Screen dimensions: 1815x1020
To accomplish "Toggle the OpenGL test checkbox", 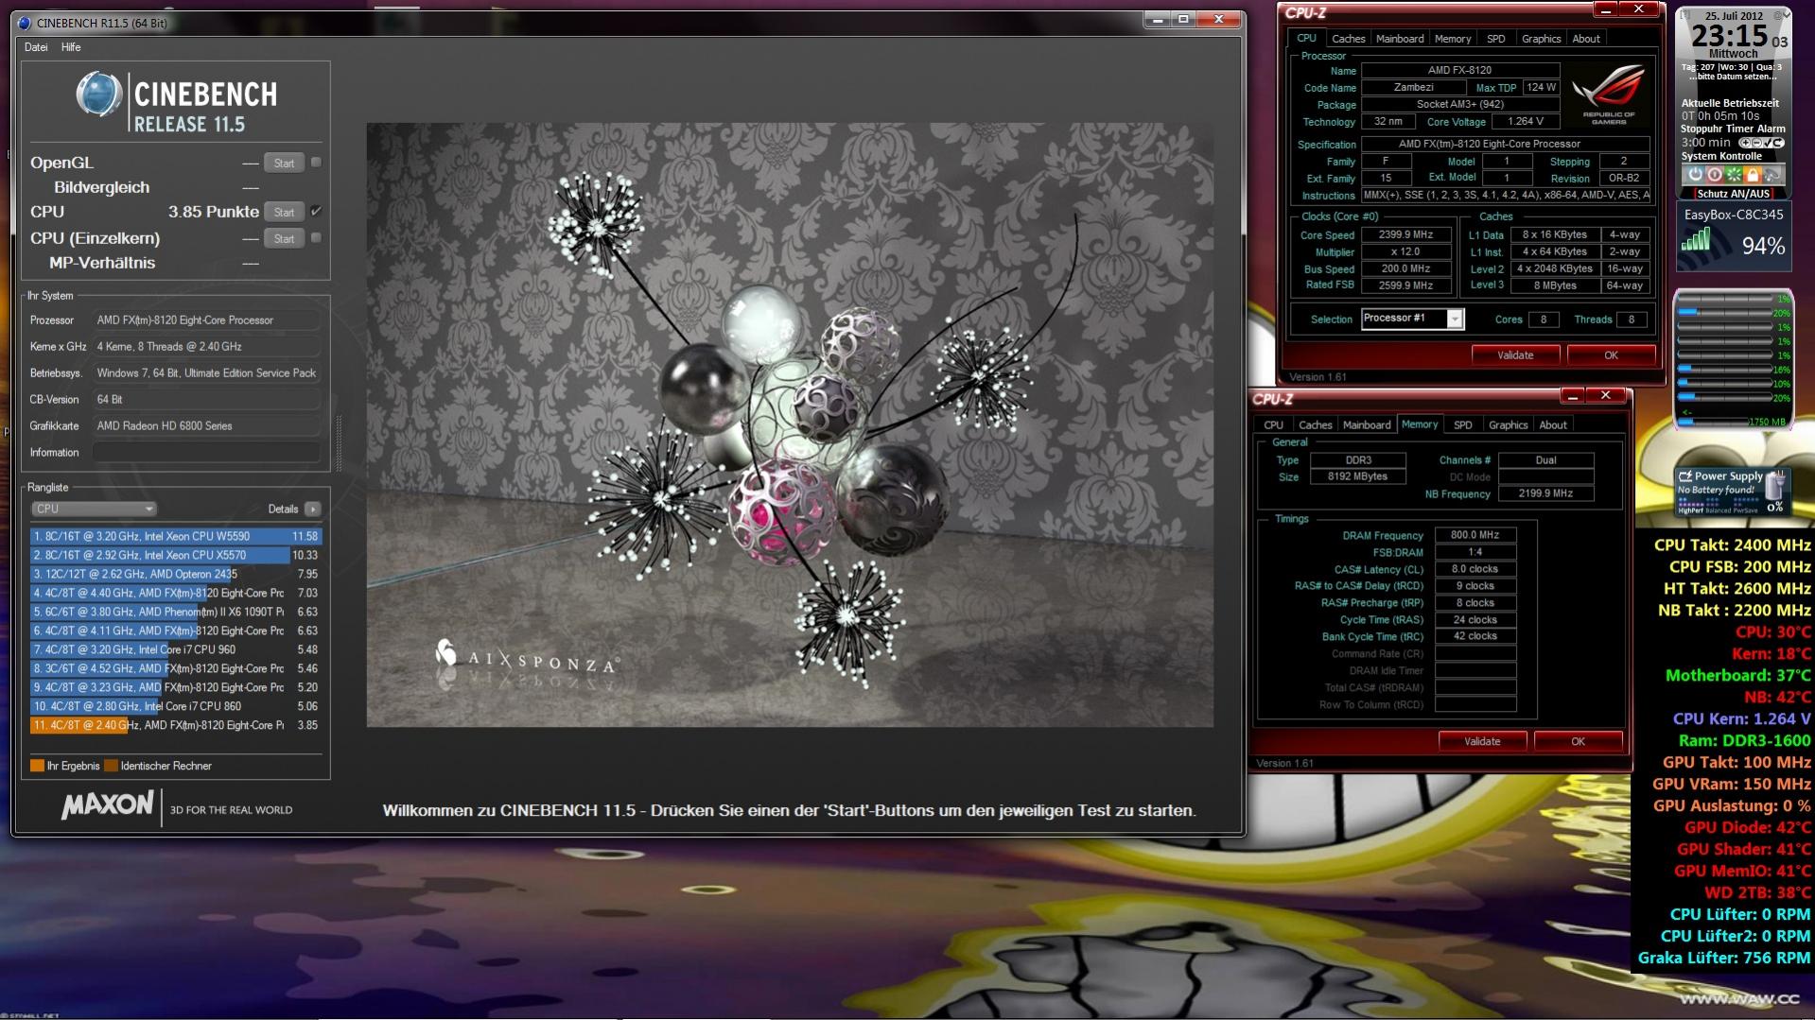I will click(x=316, y=163).
